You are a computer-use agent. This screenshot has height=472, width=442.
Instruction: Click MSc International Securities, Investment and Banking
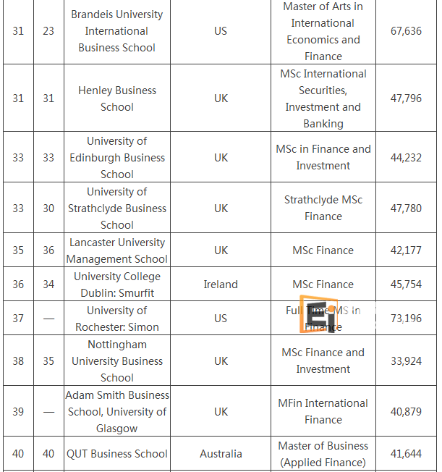323,98
